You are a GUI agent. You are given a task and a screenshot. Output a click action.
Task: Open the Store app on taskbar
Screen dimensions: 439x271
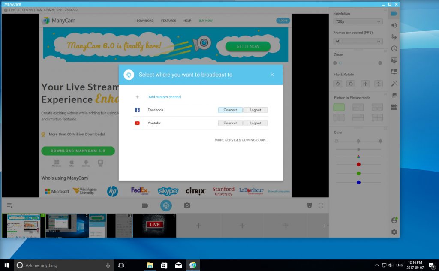coord(164,265)
